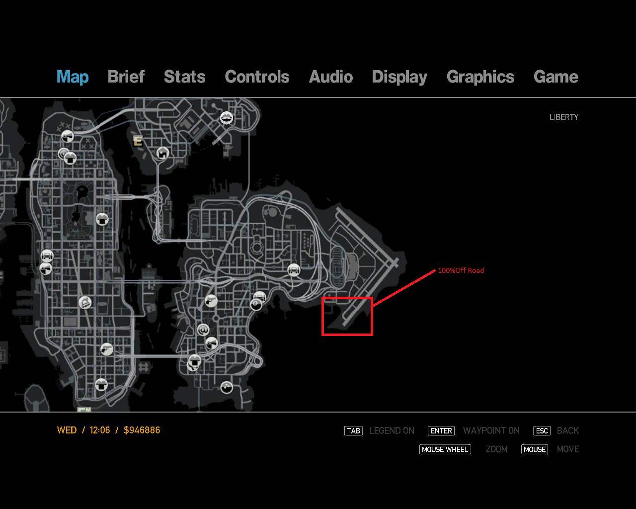This screenshot has width=636, height=509.
Task: Click the safehouse icon on the map
Action: point(162,153)
